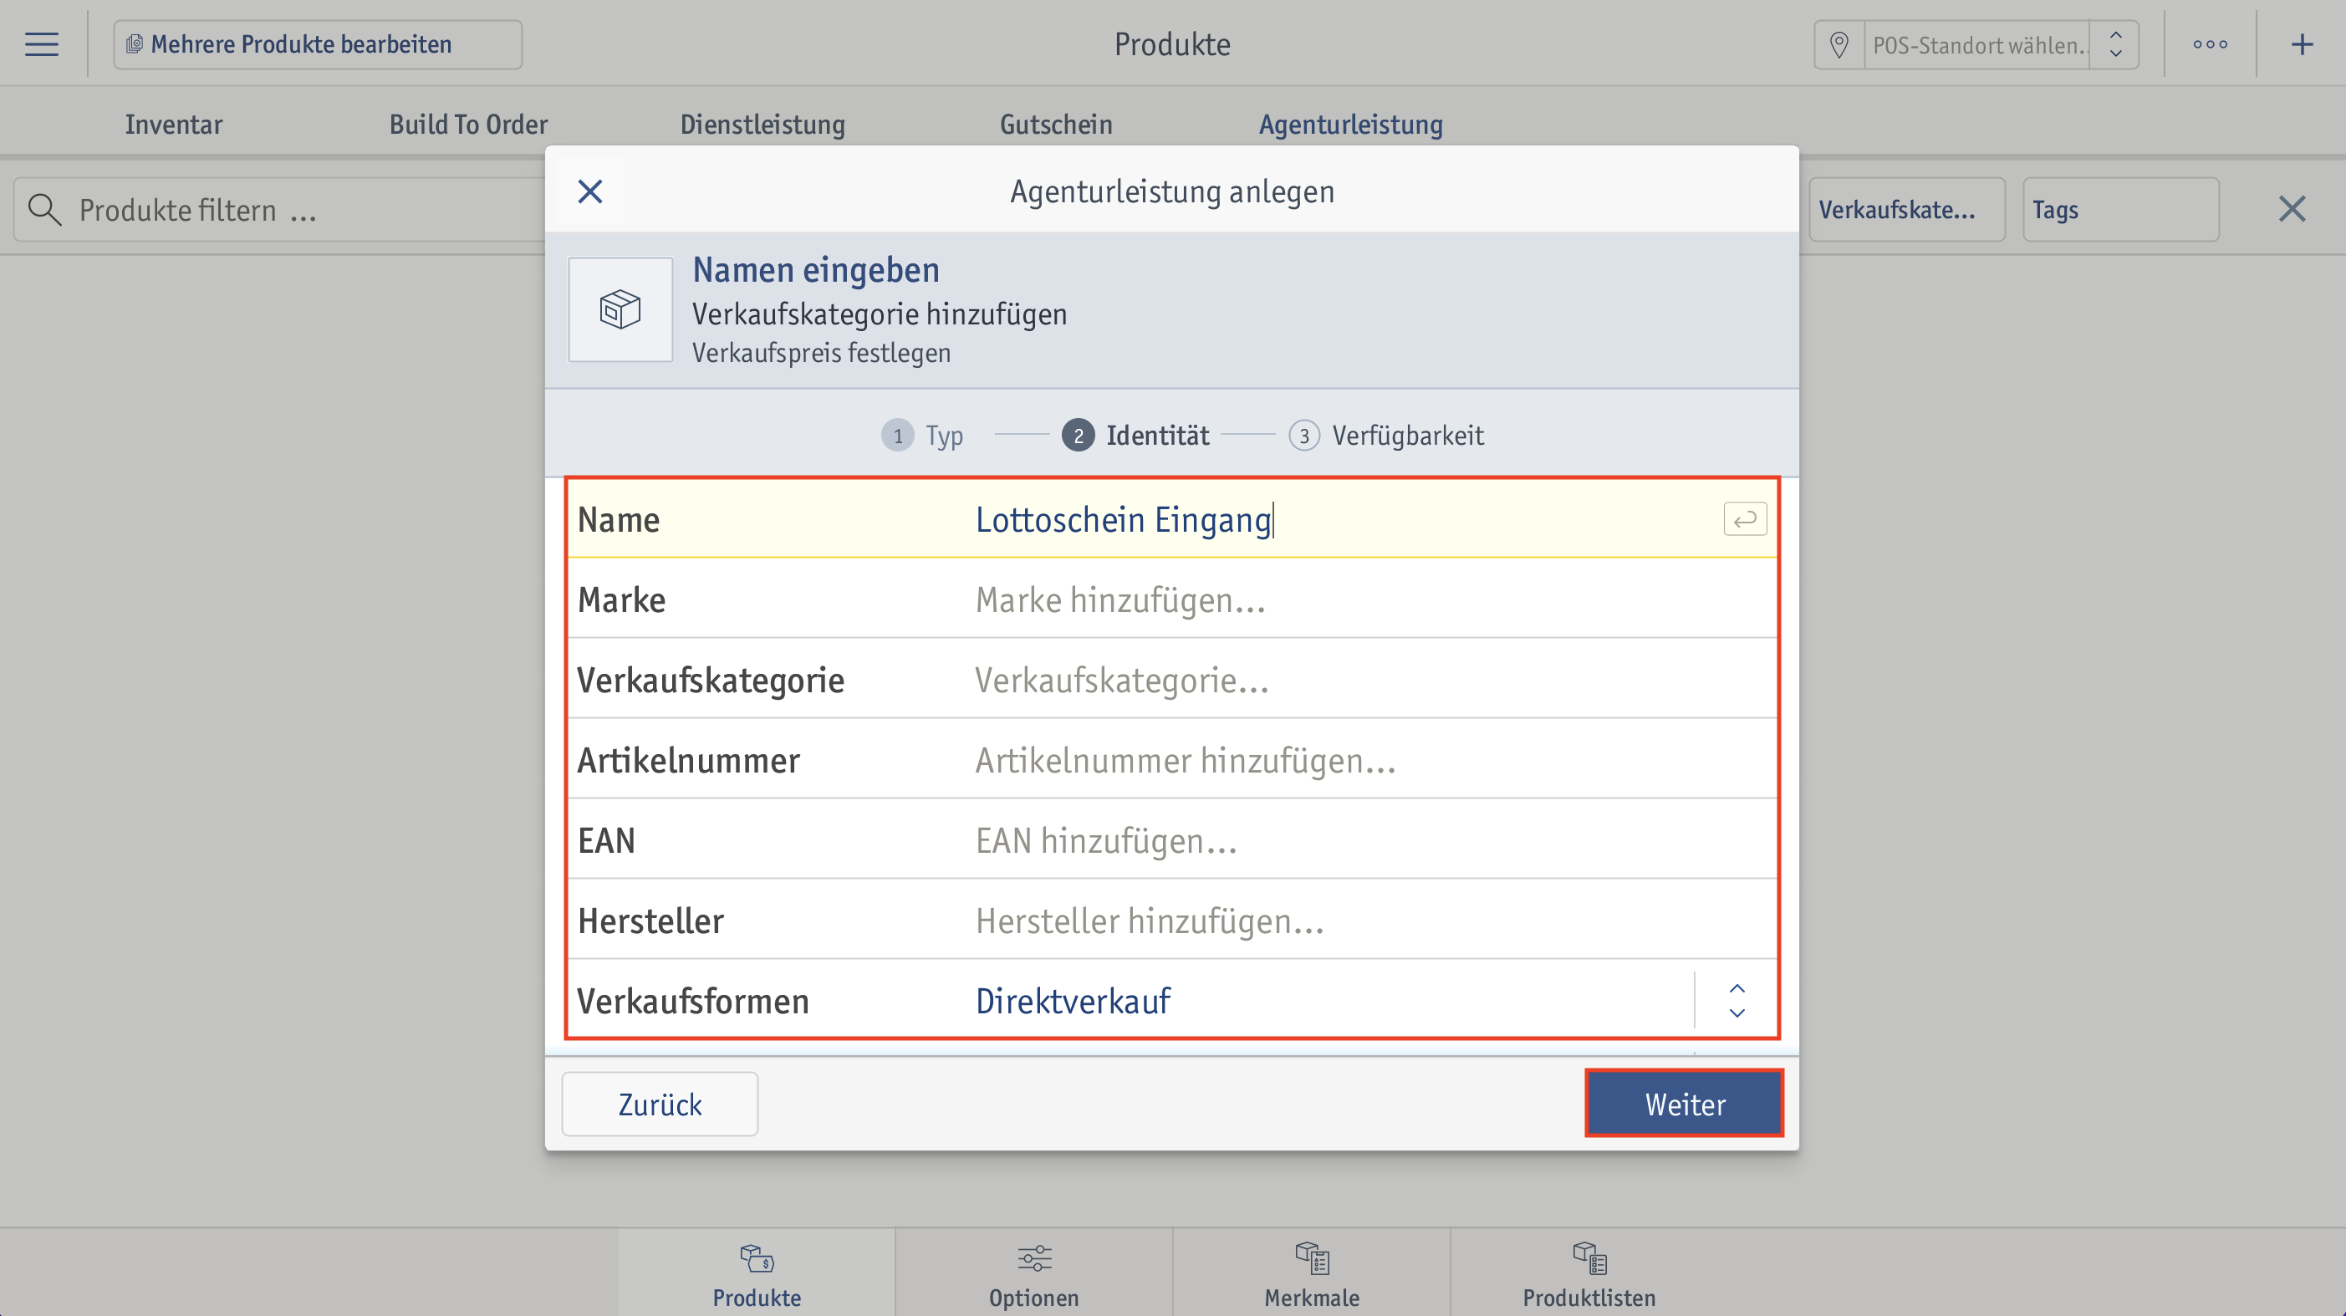Click the Artikelnummer hinzufügen field
The width and height of the screenshot is (2346, 1316).
(x=1171, y=759)
